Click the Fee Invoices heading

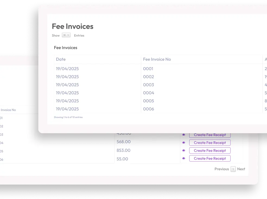click(x=72, y=26)
